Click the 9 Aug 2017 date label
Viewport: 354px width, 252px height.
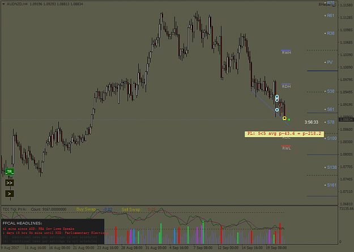click(x=10, y=248)
